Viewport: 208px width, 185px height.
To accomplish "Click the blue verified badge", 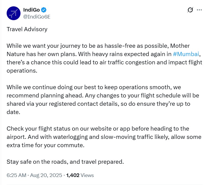I will point(44,10).
